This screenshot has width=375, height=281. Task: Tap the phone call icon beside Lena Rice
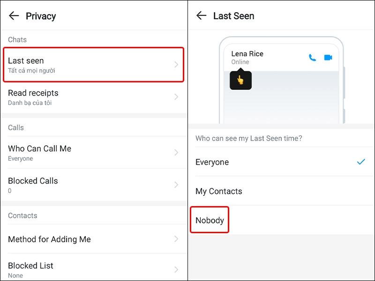[x=312, y=58]
